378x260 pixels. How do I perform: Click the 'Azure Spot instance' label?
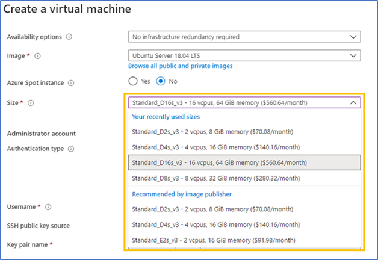[x=35, y=83]
